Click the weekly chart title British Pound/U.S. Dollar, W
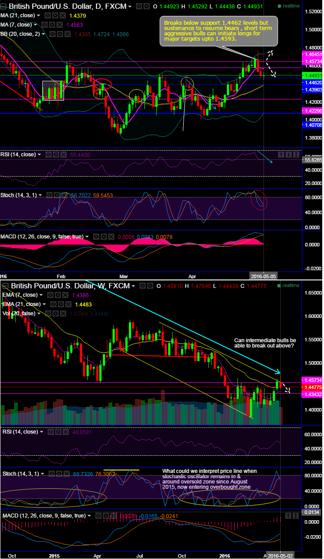Viewport: 324px width, 559px height. click(x=70, y=286)
